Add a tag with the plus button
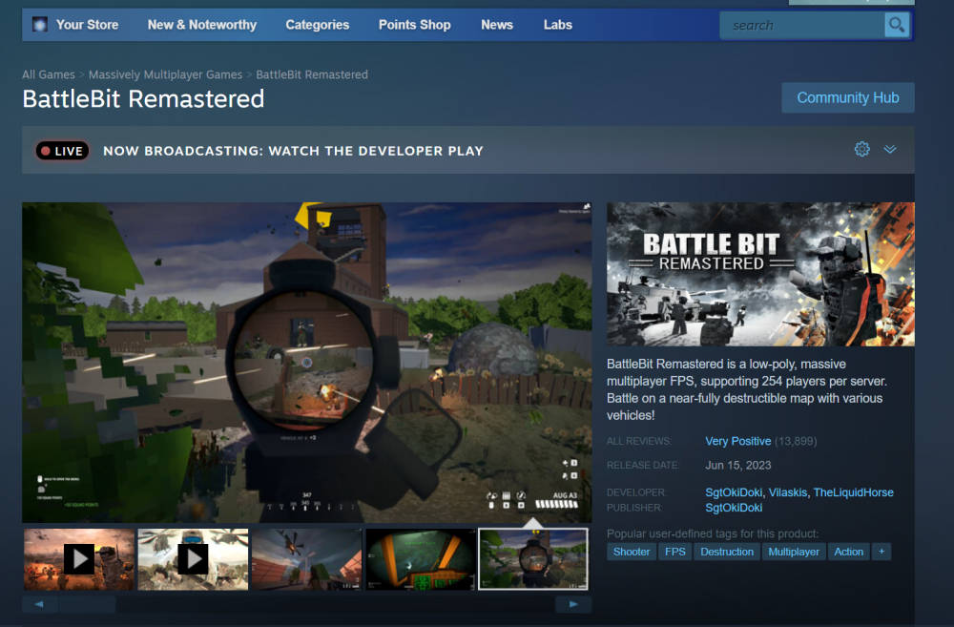Viewport: 954px width, 627px height. [881, 552]
